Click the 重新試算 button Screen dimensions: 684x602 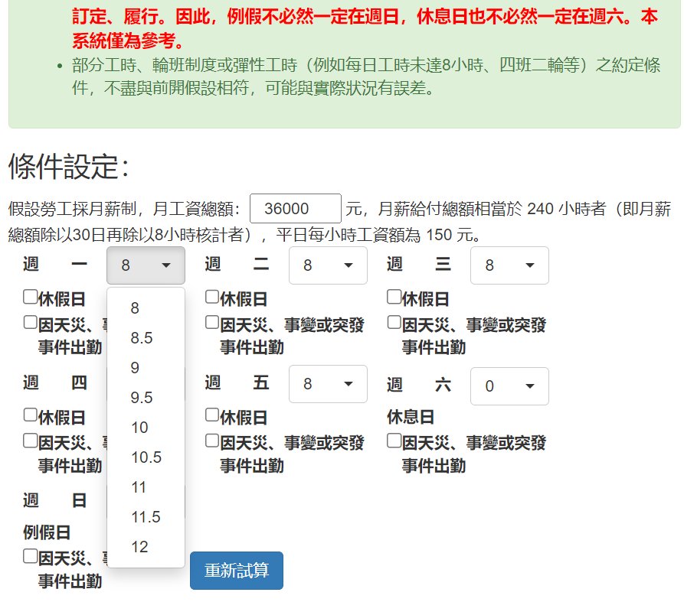[x=237, y=571]
